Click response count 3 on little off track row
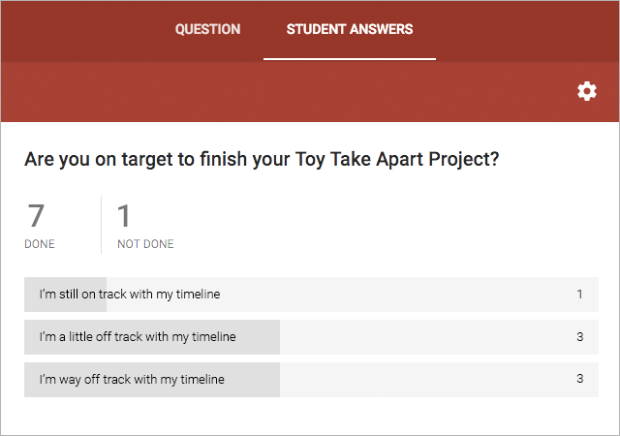The image size is (620, 436). coord(579,337)
